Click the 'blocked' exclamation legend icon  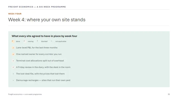[x=37, y=41]
